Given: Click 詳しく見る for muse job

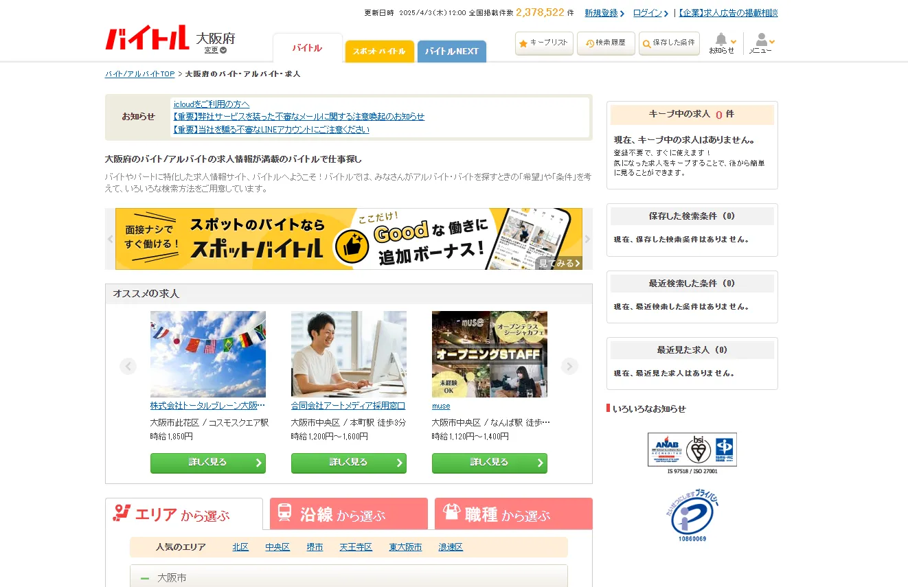Looking at the screenshot, I should (490, 463).
